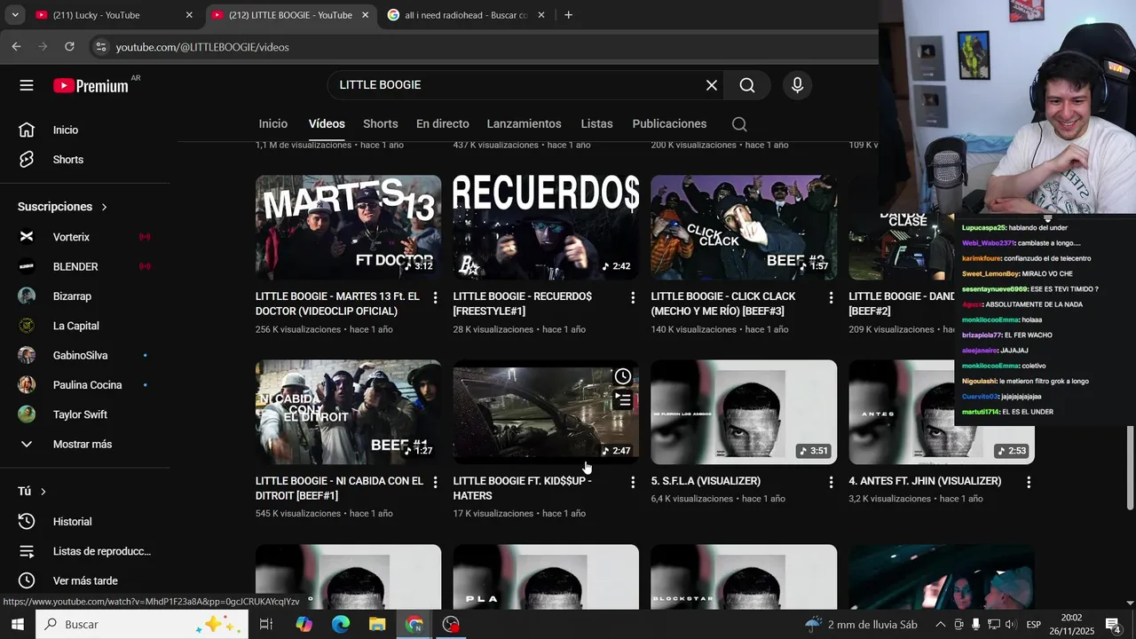Start voice search with microphone
The image size is (1136, 639).
point(797,85)
